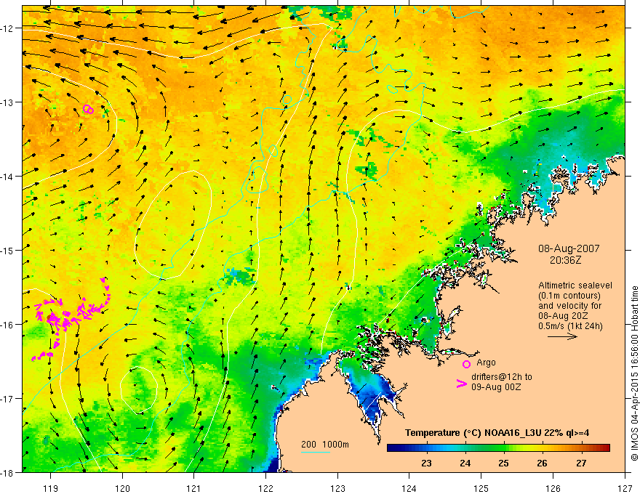
Task: Click the colorbar tick label 24
Action: click(465, 463)
